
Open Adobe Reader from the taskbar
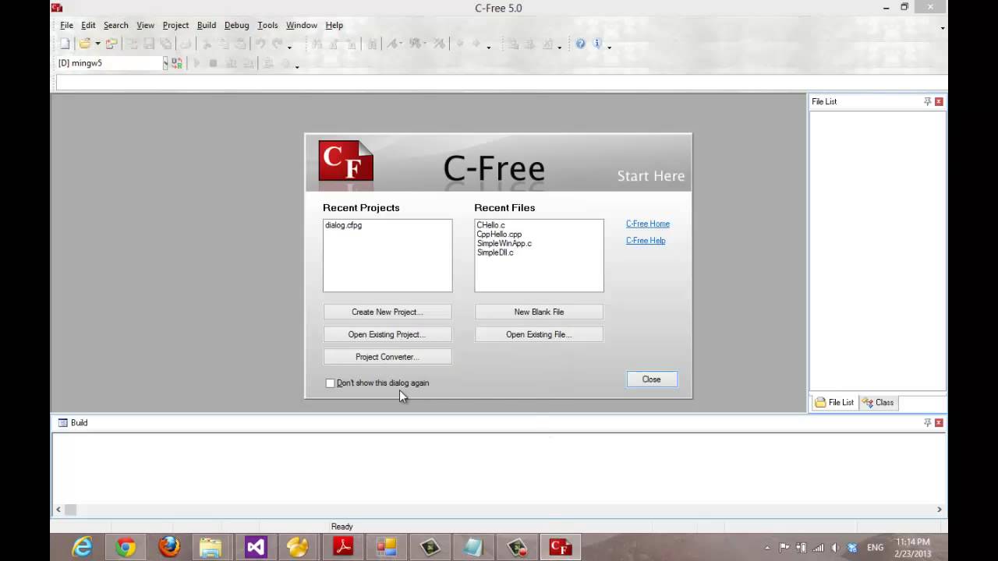coord(343,547)
